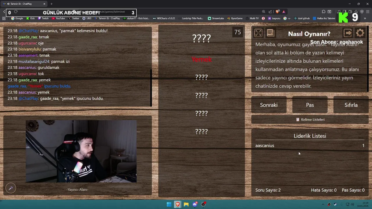Image resolution: width=372 pixels, height=209 pixels.
Task: Click the pencil edit icon in Yayıncı Alanı
Action: pyautogui.click(x=10, y=188)
